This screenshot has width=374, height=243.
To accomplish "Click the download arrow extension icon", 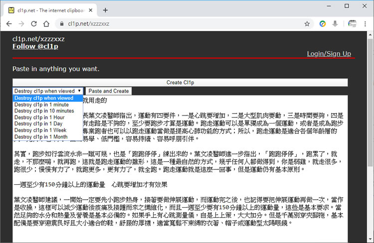I will pyautogui.click(x=335, y=23).
